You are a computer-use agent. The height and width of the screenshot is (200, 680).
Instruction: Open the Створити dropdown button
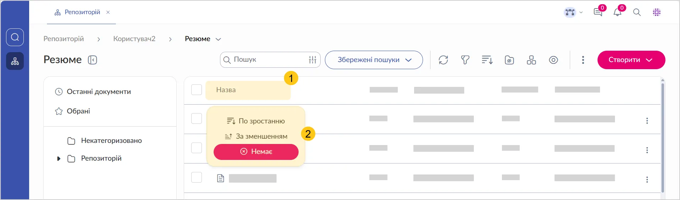pos(631,60)
